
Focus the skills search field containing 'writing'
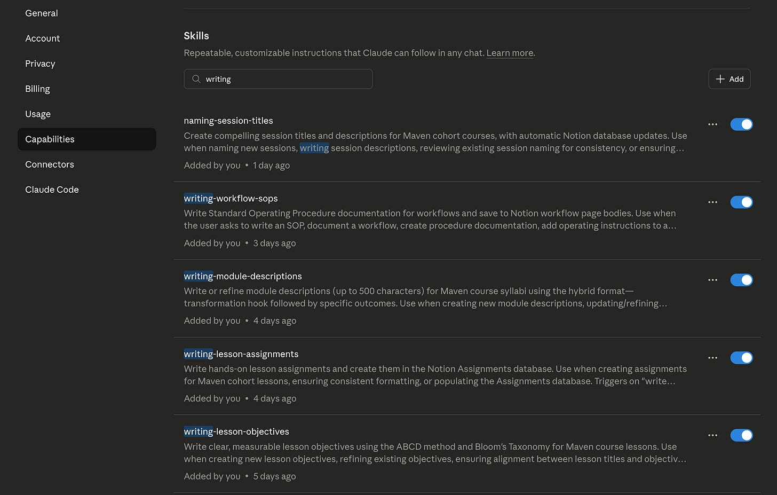click(278, 79)
